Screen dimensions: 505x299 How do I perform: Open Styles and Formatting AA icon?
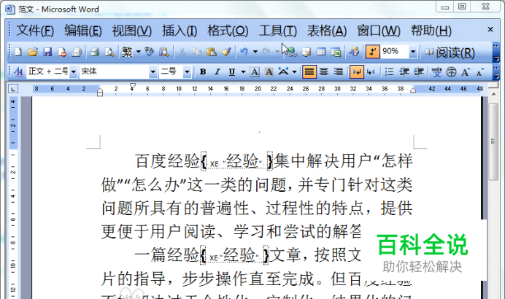point(19,71)
